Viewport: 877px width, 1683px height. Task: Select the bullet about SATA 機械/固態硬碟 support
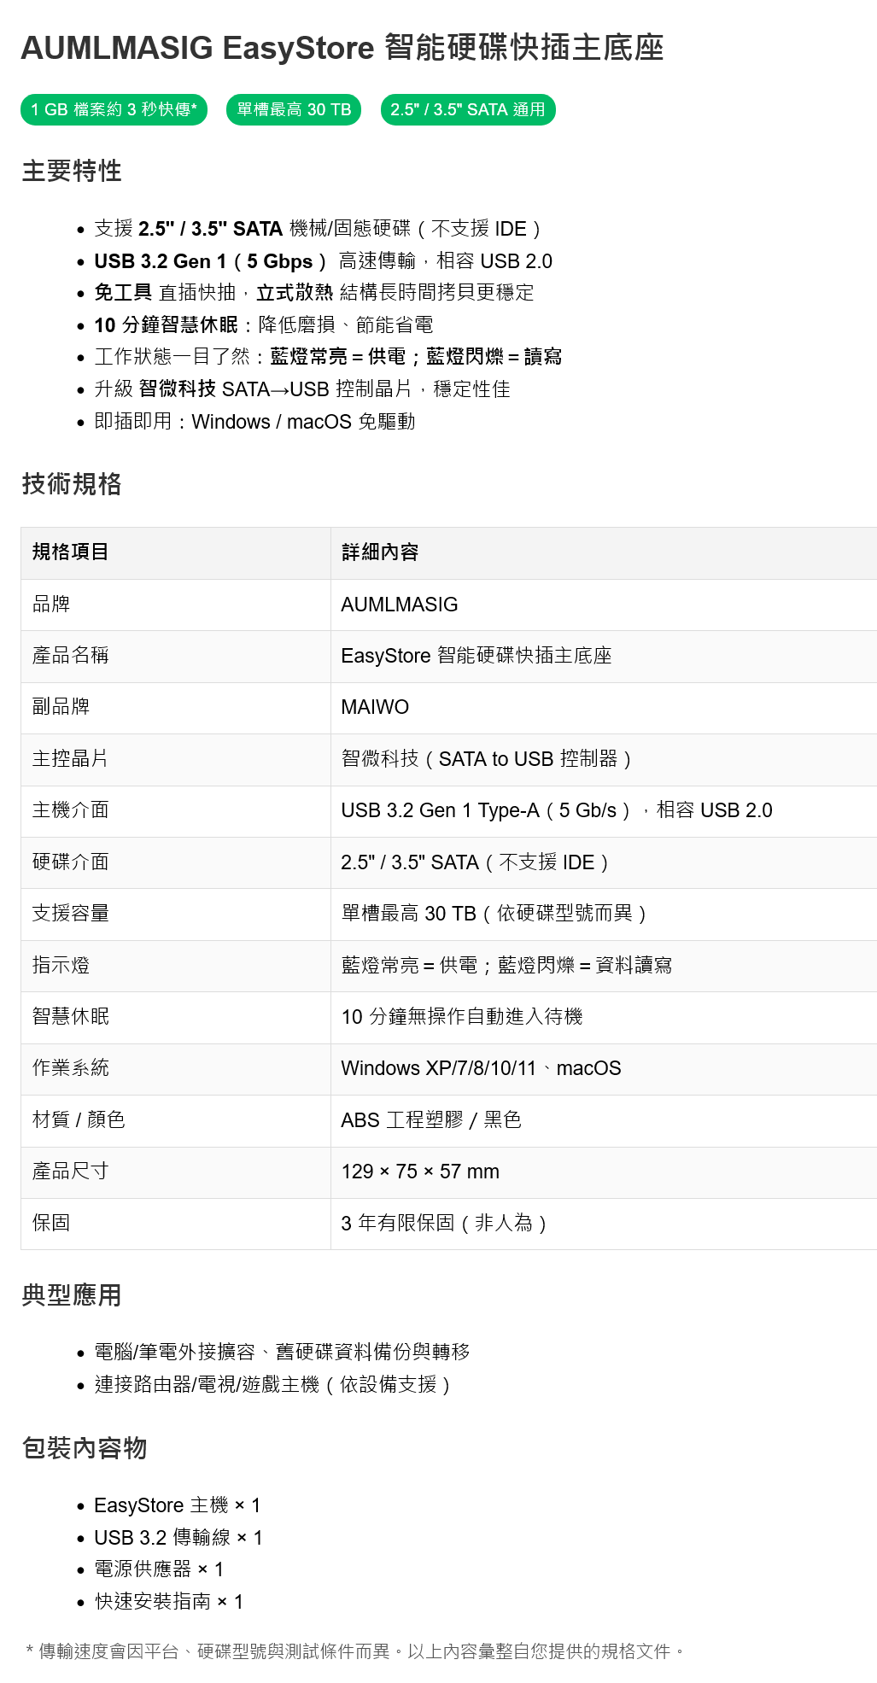click(x=318, y=229)
